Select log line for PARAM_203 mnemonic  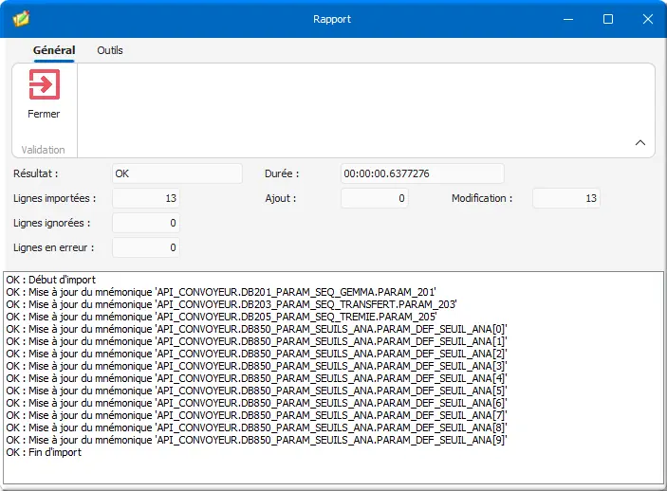pyautogui.click(x=232, y=304)
